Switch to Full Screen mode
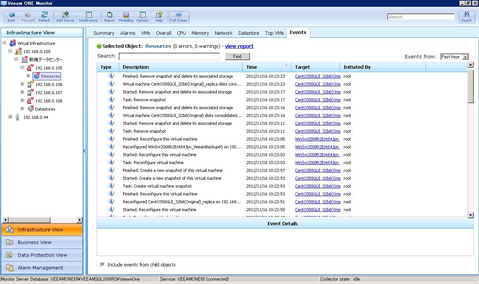Viewport: 479px width, 284px height. (179, 17)
